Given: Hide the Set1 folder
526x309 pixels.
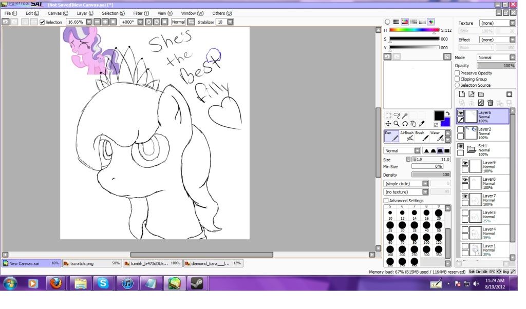Looking at the screenshot, I should point(461,146).
